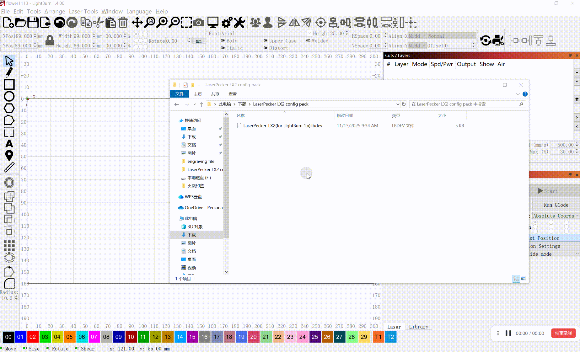
Task: Open the Laser Tools menu
Action: (x=83, y=12)
